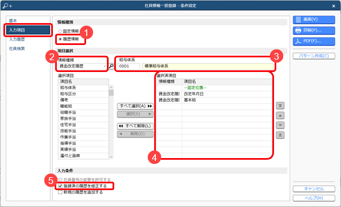The height and width of the screenshot is (207, 341).
Task: Click the magnifier search icon beside 情報種類
Action: pos(111,66)
